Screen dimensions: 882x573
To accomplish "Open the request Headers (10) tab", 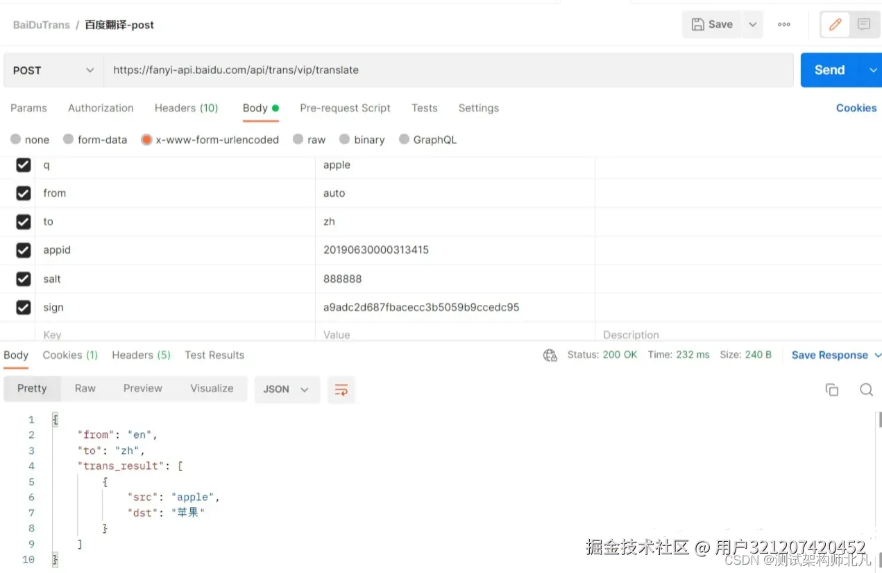I will [x=186, y=108].
